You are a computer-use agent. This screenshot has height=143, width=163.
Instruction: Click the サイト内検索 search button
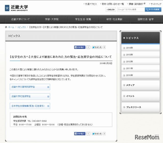pyautogui.click(x=153, y=9)
